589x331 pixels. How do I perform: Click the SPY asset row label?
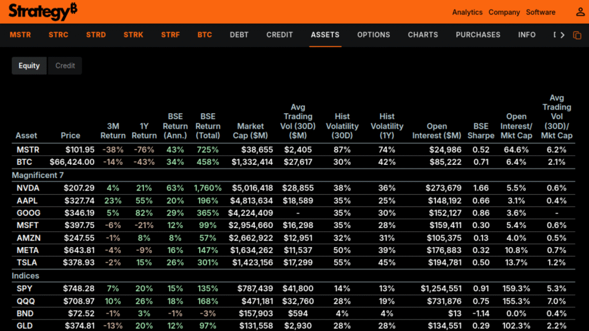tap(24, 288)
